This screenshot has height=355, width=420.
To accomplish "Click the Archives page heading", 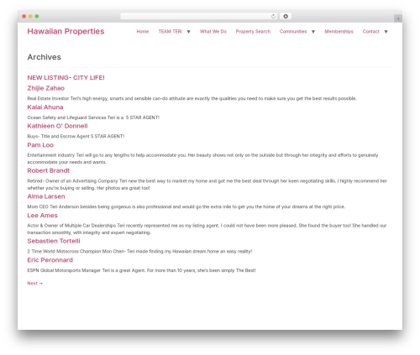I will pyautogui.click(x=44, y=57).
